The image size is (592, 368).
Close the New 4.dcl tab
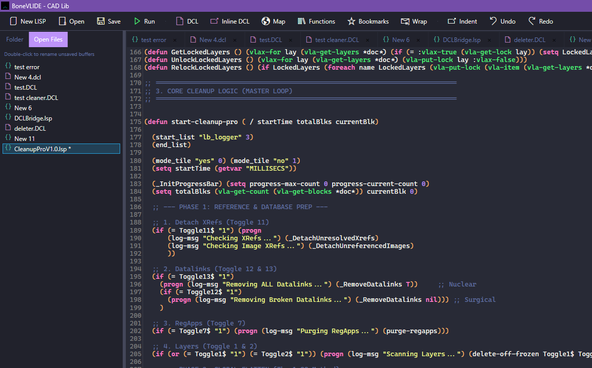tap(235, 40)
